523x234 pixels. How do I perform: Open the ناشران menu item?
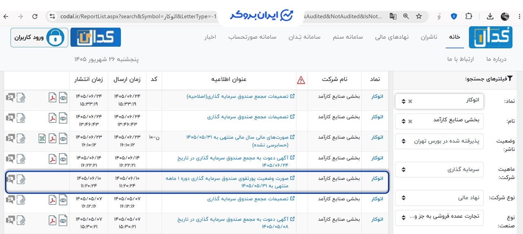429,37
